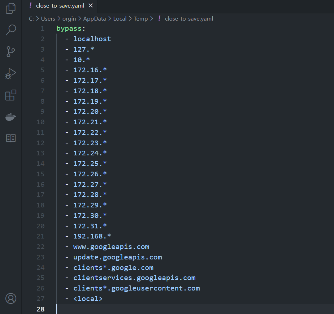Viewport: 334px width, 314px height.
Task: Click the '172.16.*' entry
Action: pos(90,70)
